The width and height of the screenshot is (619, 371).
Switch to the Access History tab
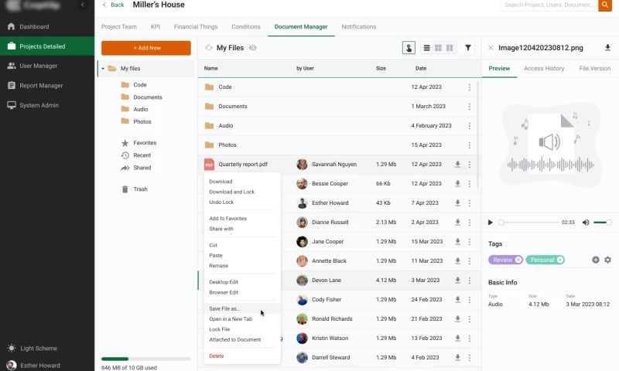(x=544, y=69)
